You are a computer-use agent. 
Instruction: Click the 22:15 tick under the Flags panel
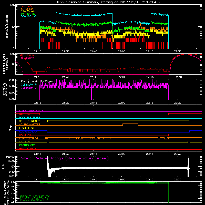point(150,154)
